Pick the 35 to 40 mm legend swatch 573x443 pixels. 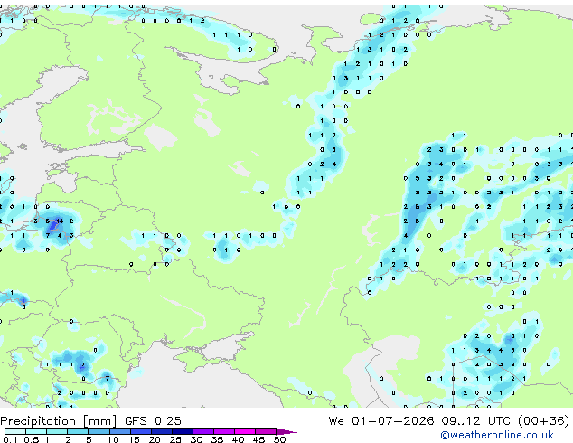tap(223, 431)
